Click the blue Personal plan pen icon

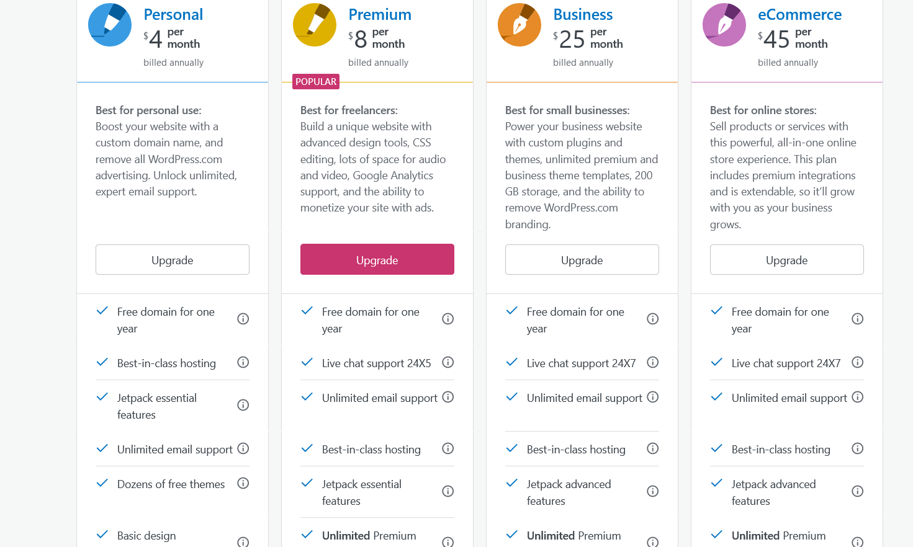[110, 25]
